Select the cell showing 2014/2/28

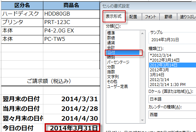[71, 109]
